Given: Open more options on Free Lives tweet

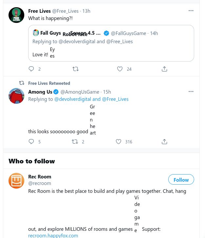Looking at the screenshot, I should (x=191, y=11).
